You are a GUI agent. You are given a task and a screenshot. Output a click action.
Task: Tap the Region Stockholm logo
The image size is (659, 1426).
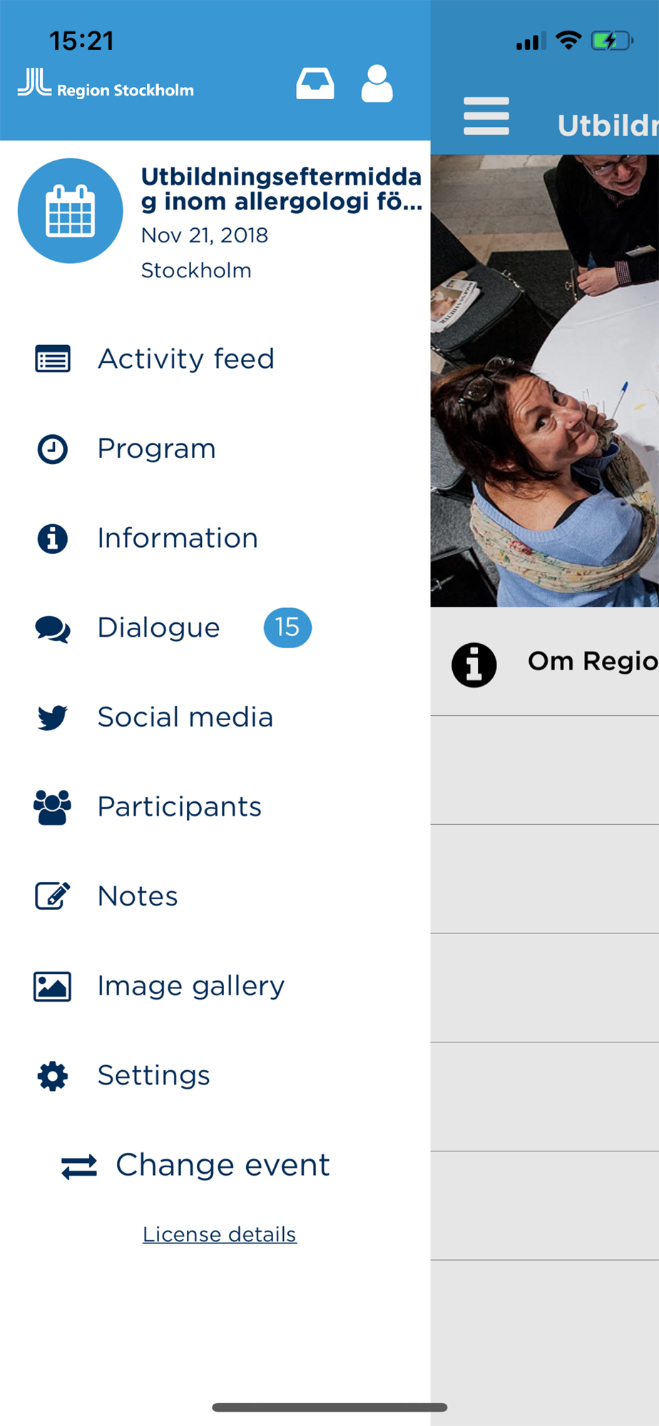(x=106, y=83)
